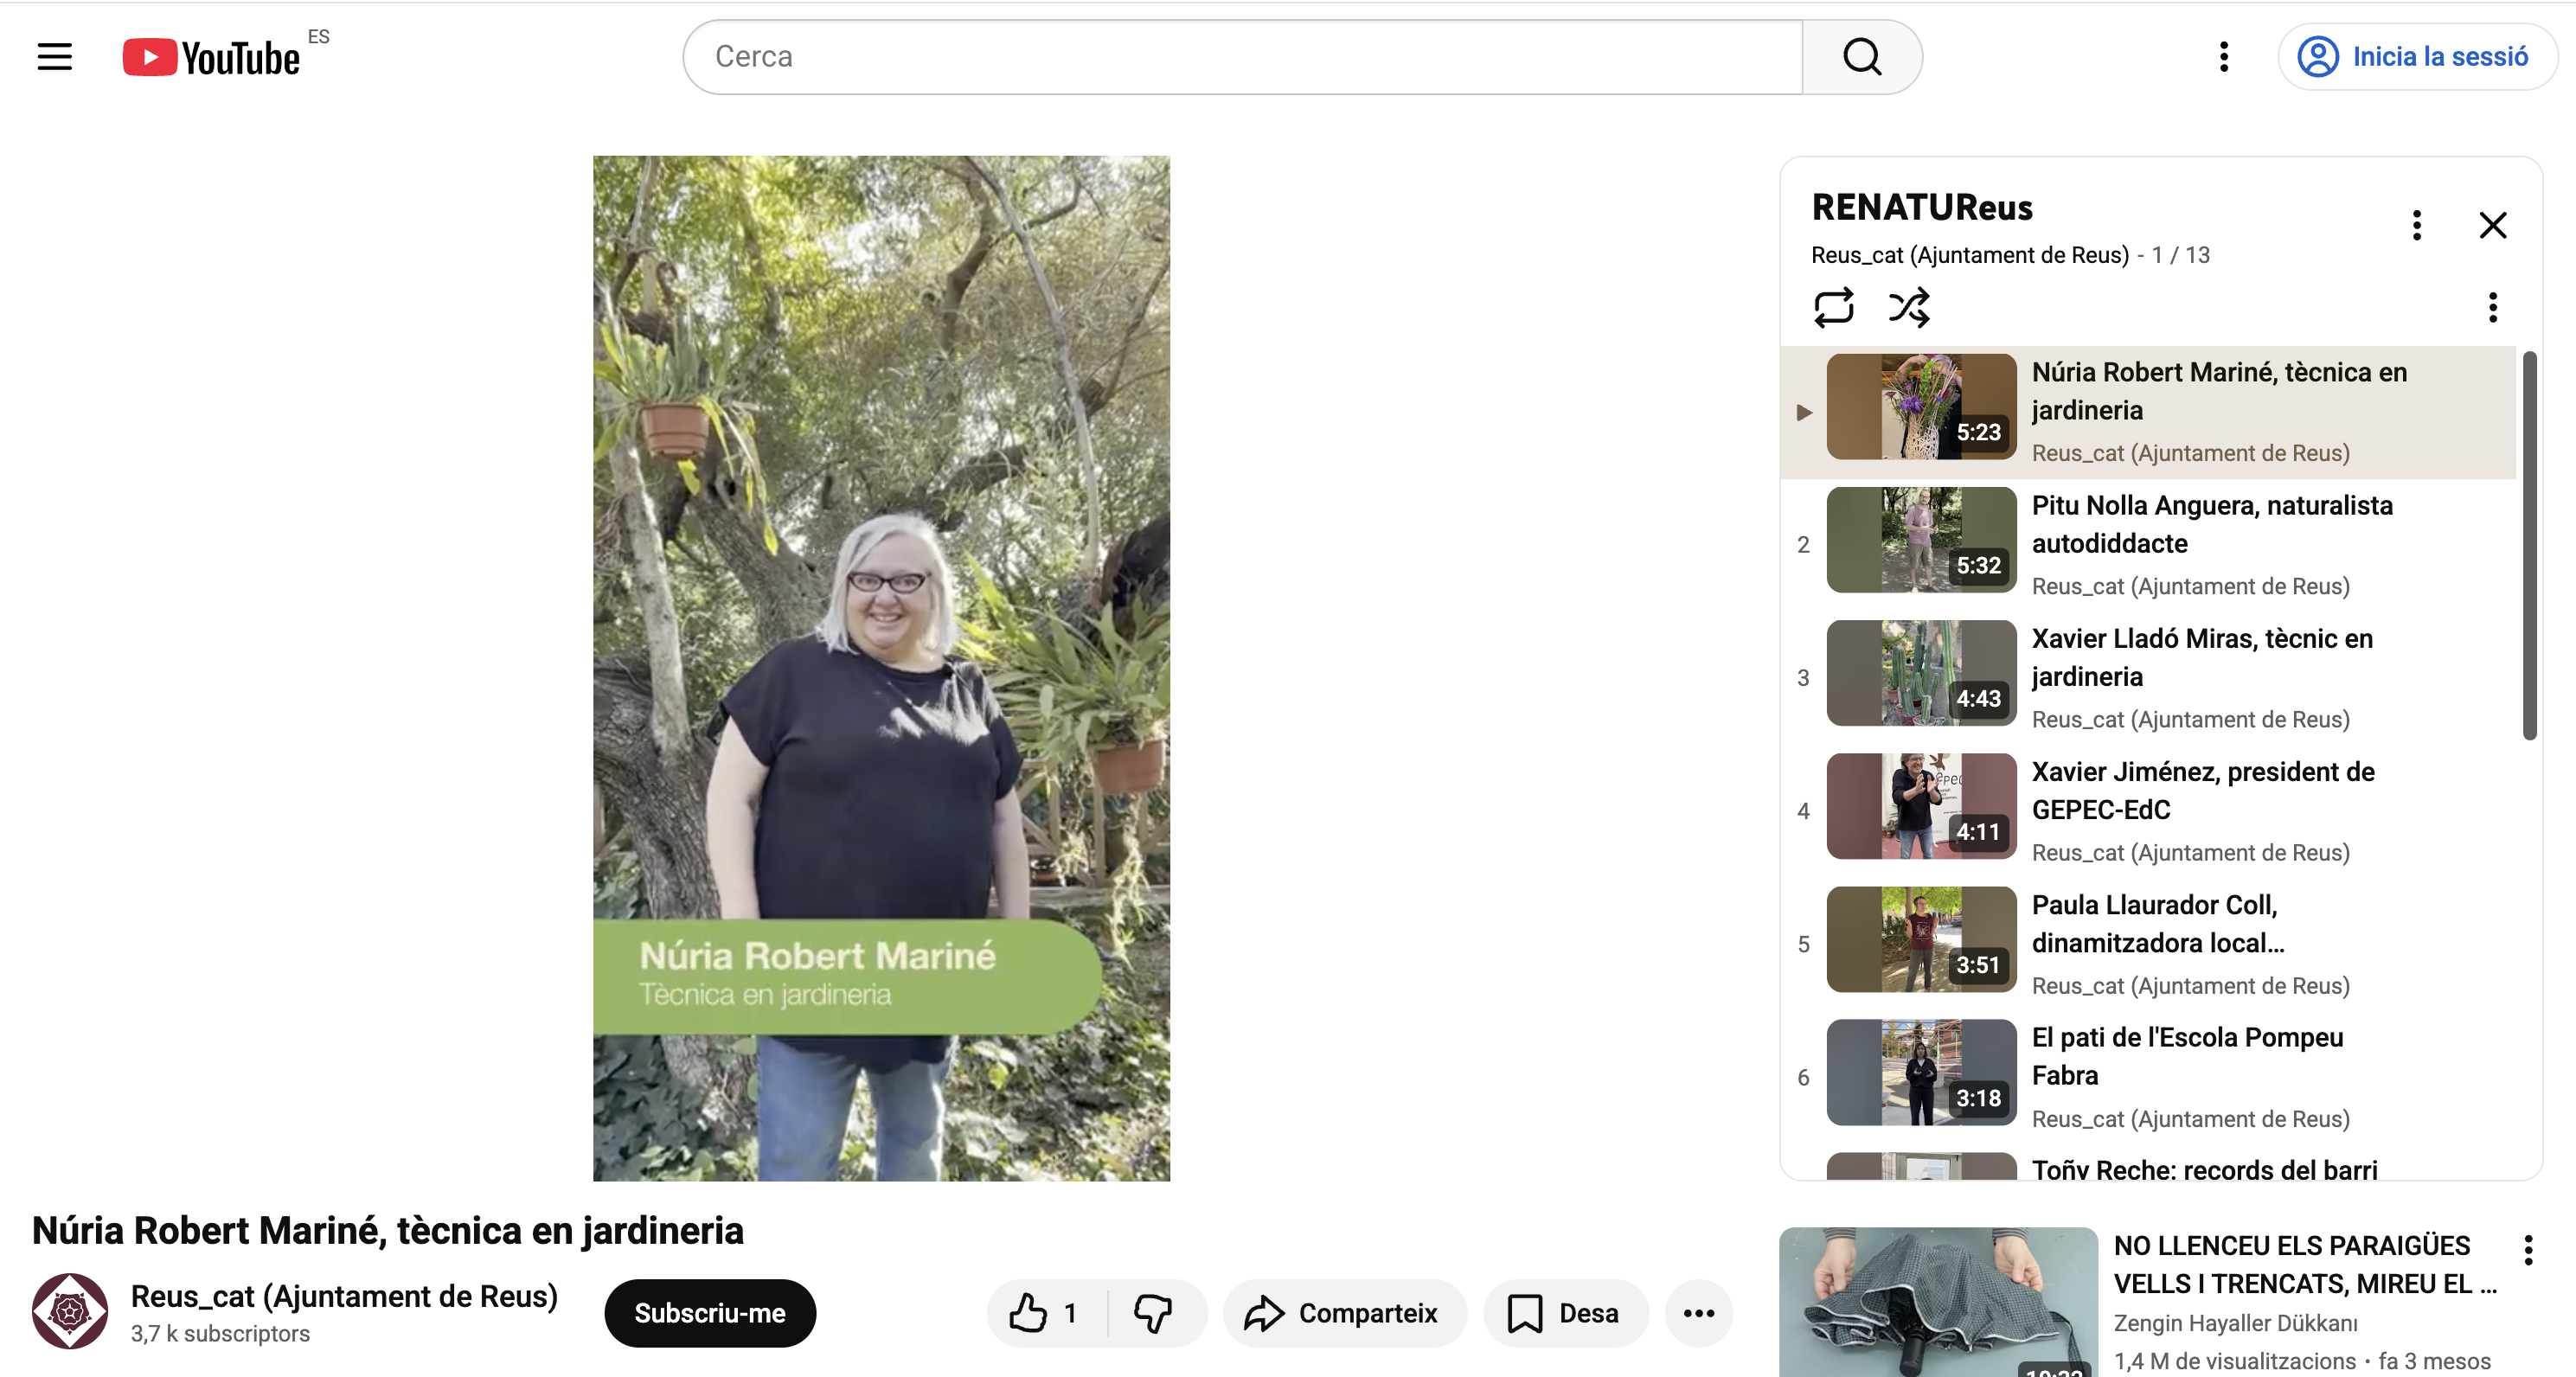Toggle playlist shuffle mode
The image size is (2576, 1377).
1908,307
